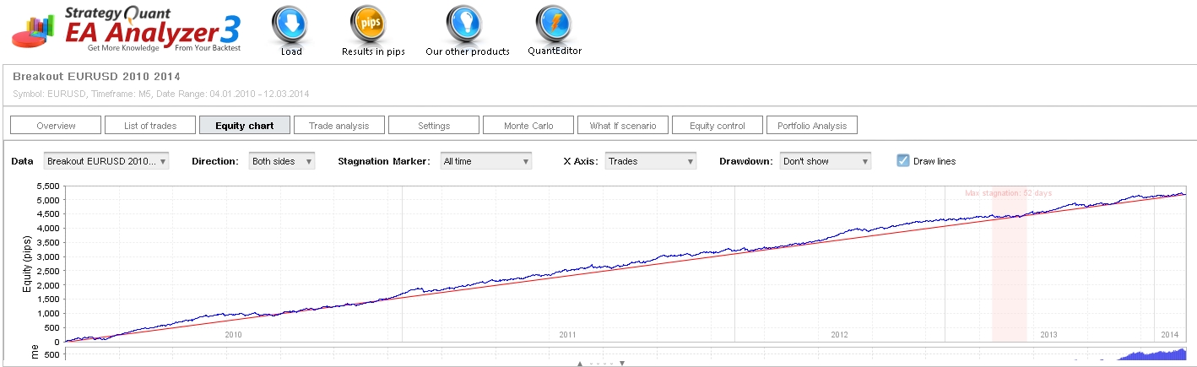The image size is (1197, 367).
Task: Toggle the Draw lines checkbox
Action: 903,160
